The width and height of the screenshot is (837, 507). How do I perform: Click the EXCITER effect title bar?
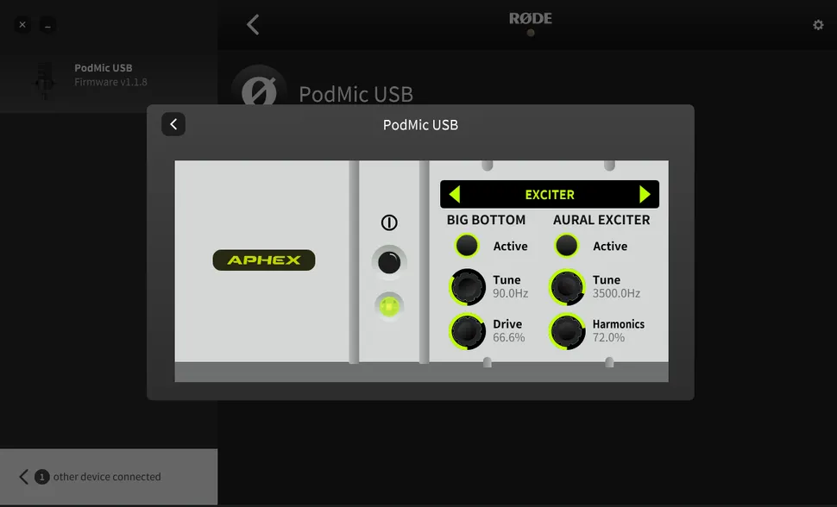550,194
